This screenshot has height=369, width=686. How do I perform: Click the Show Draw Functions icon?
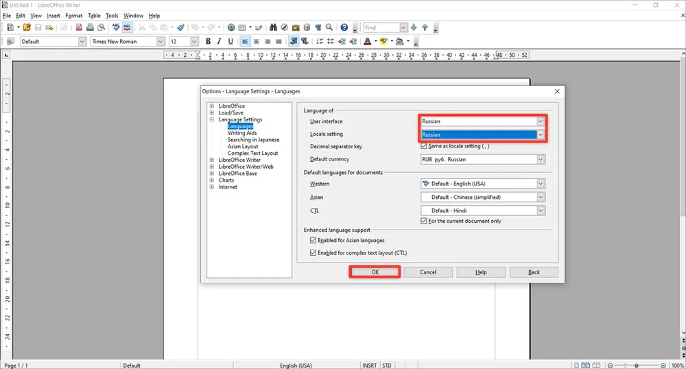259,27
